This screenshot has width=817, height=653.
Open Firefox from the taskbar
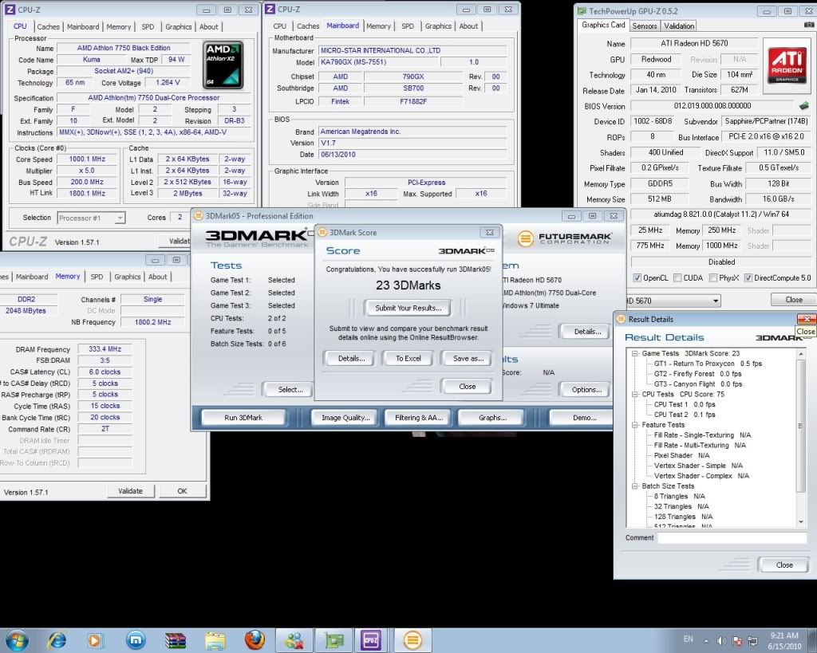click(x=255, y=639)
